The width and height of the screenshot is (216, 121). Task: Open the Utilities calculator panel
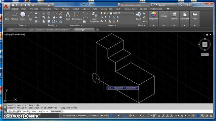click(x=174, y=14)
